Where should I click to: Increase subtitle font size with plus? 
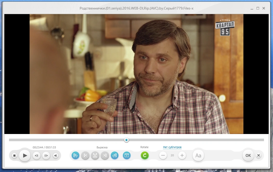[x=182, y=155]
